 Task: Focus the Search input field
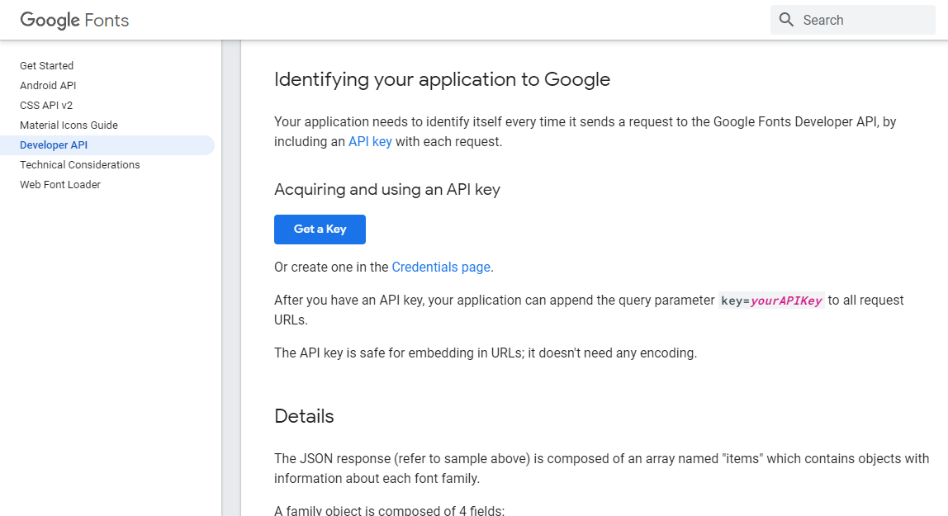point(863,20)
